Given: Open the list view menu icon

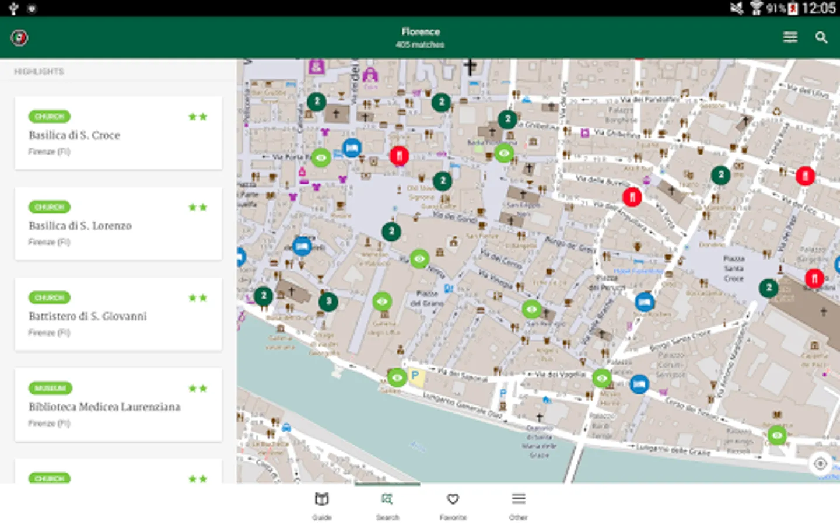Looking at the screenshot, I should [790, 38].
